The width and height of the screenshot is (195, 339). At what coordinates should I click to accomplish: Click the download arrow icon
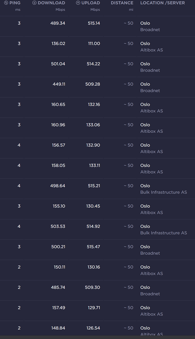[x=34, y=3]
